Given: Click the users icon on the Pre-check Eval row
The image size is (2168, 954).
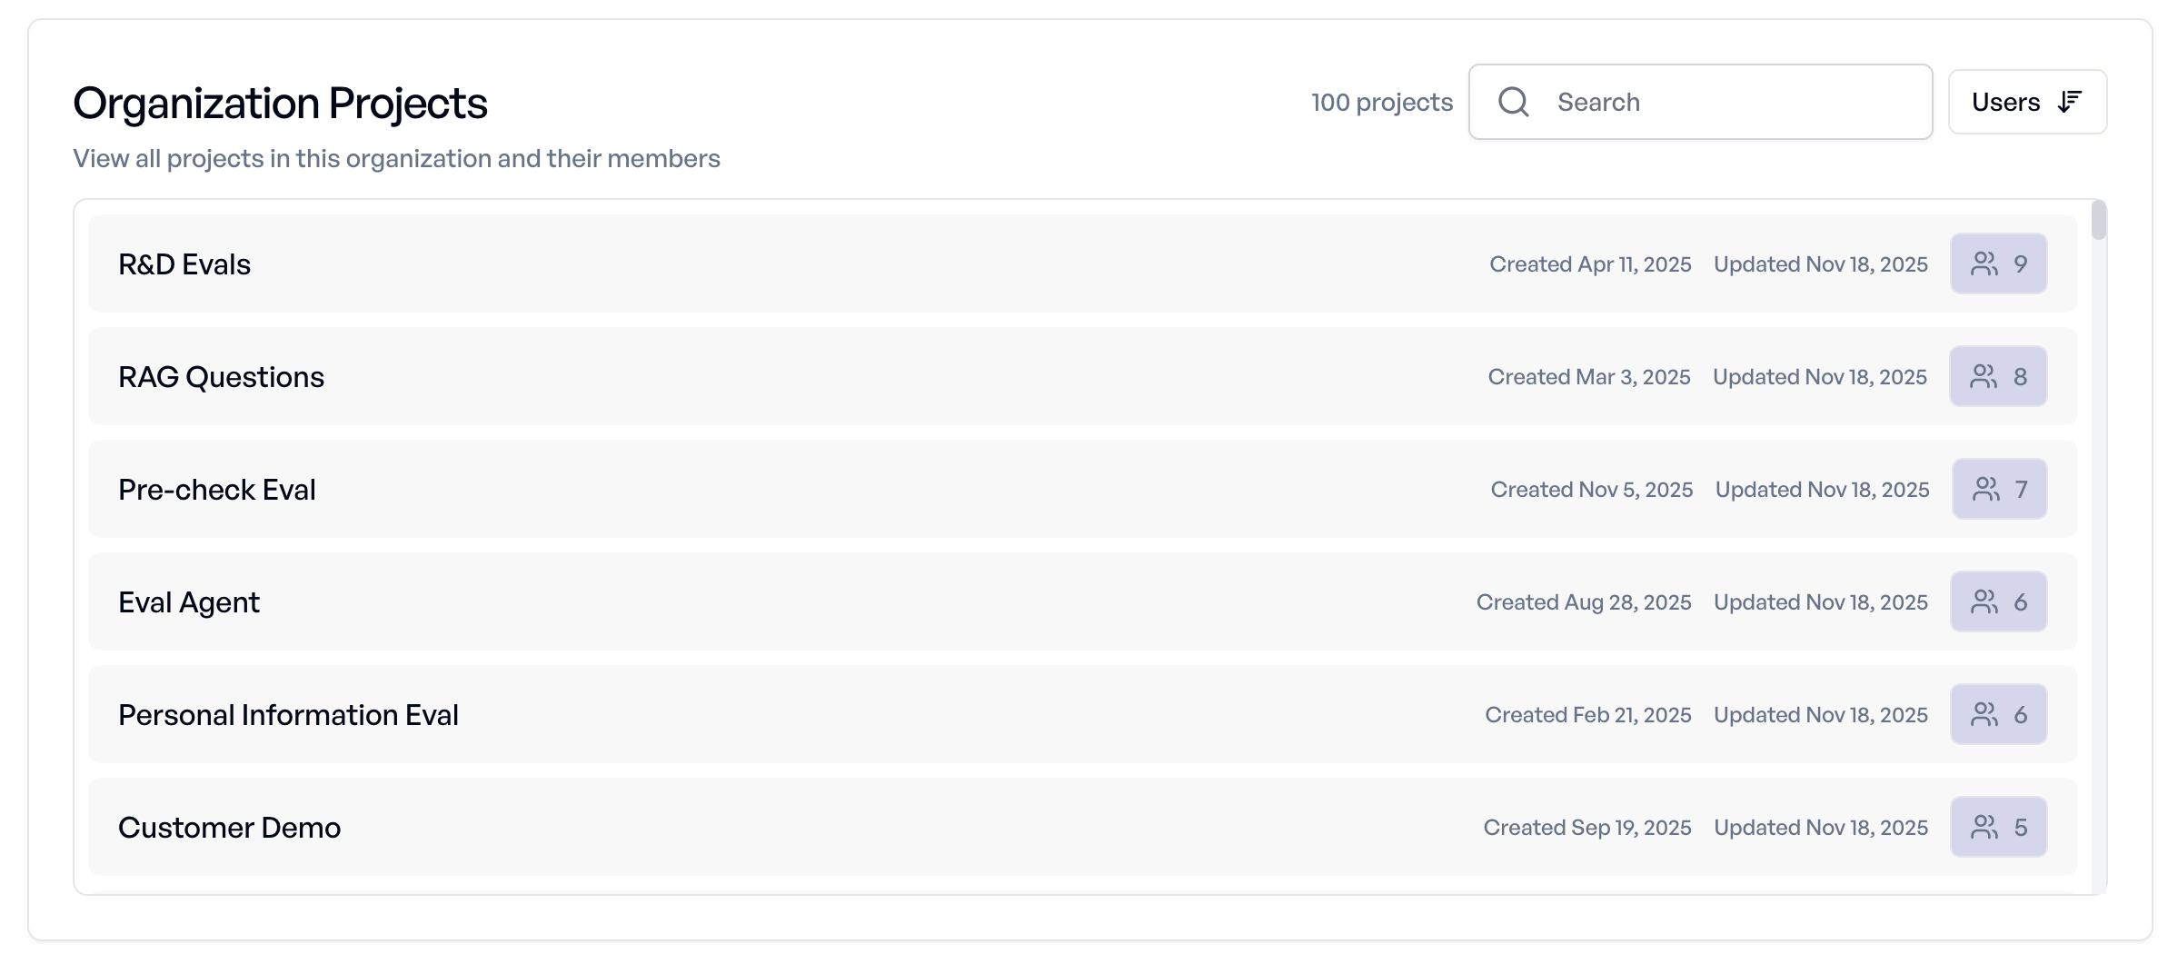Looking at the screenshot, I should pyautogui.click(x=1985, y=489).
